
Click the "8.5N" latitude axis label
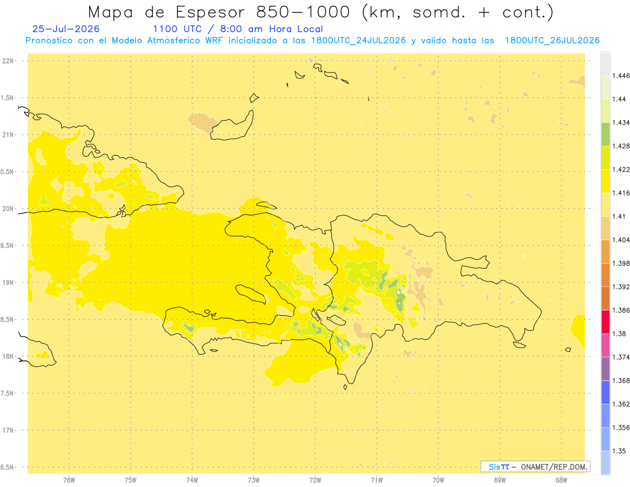tap(8, 319)
